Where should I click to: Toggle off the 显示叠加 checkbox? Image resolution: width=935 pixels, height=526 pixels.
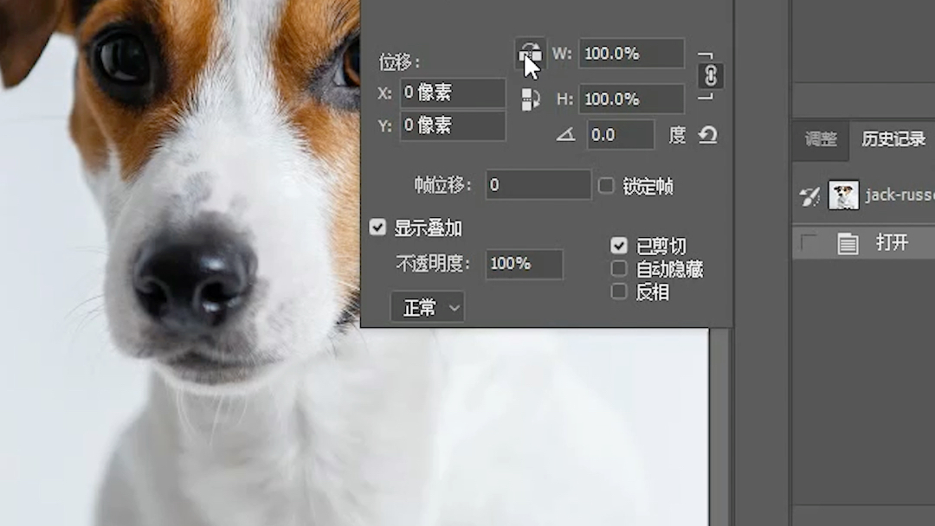(x=377, y=228)
